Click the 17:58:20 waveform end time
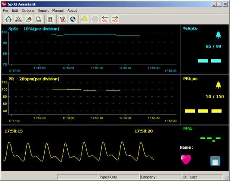The height and width of the screenshot is (181, 230). point(144,131)
